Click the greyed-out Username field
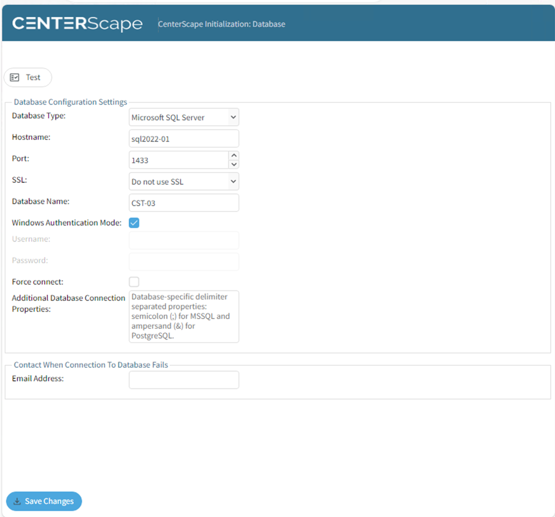The width and height of the screenshot is (555, 517). click(184, 240)
